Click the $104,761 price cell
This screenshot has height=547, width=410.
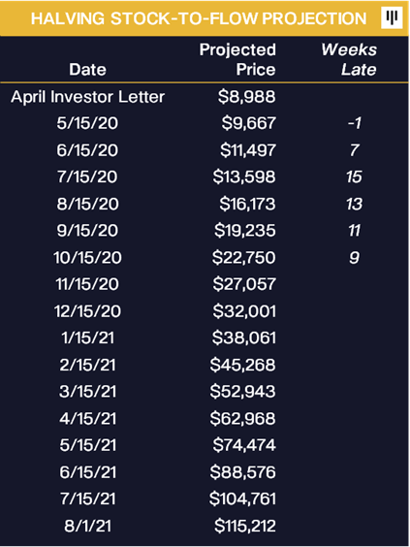242,499
